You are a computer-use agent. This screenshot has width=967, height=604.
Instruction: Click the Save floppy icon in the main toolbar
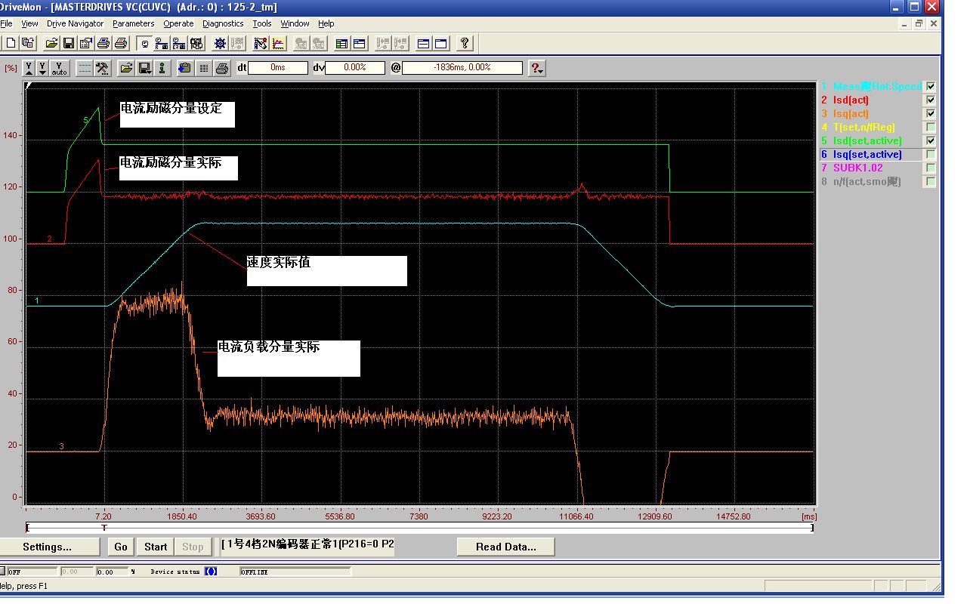(x=69, y=44)
